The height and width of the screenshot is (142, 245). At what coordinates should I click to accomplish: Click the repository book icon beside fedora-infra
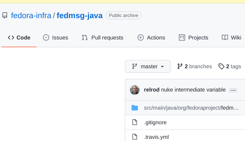(5, 15)
